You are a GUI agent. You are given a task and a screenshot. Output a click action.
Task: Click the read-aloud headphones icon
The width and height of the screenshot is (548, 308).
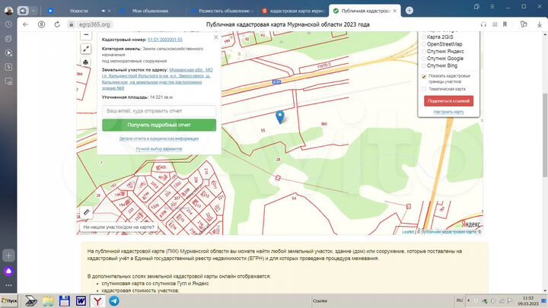pyautogui.click(x=483, y=24)
